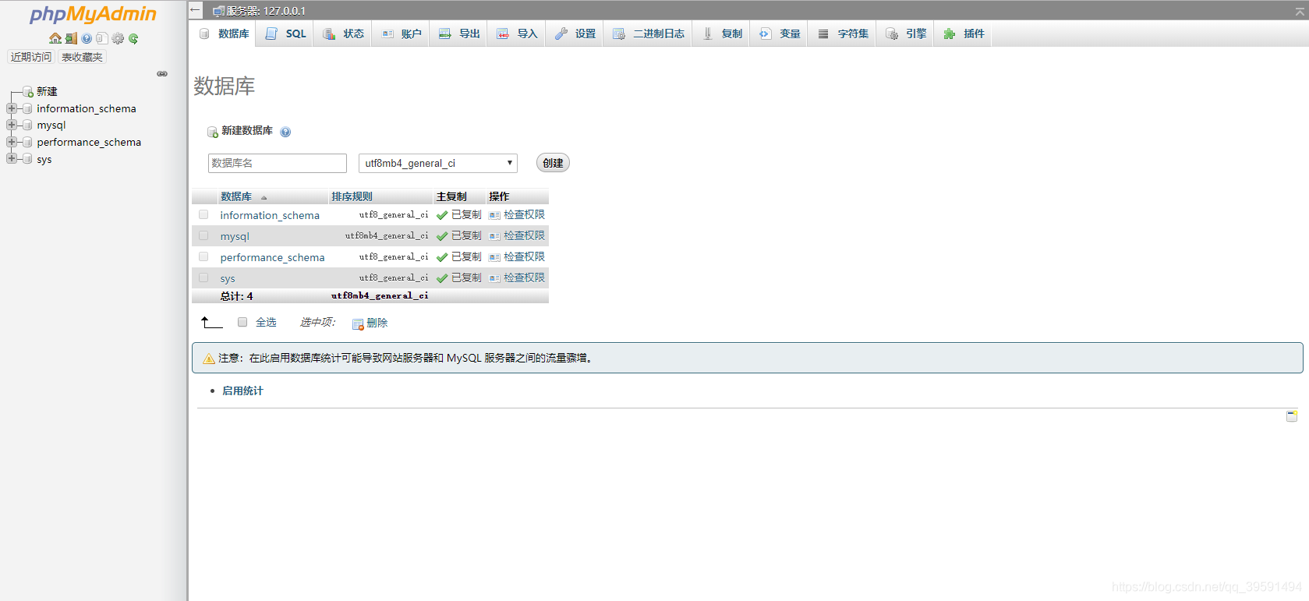
Task: Expand the mysql tree node
Action: [x=11, y=125]
